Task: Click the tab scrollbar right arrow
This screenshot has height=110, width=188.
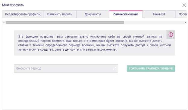Action: (185, 22)
